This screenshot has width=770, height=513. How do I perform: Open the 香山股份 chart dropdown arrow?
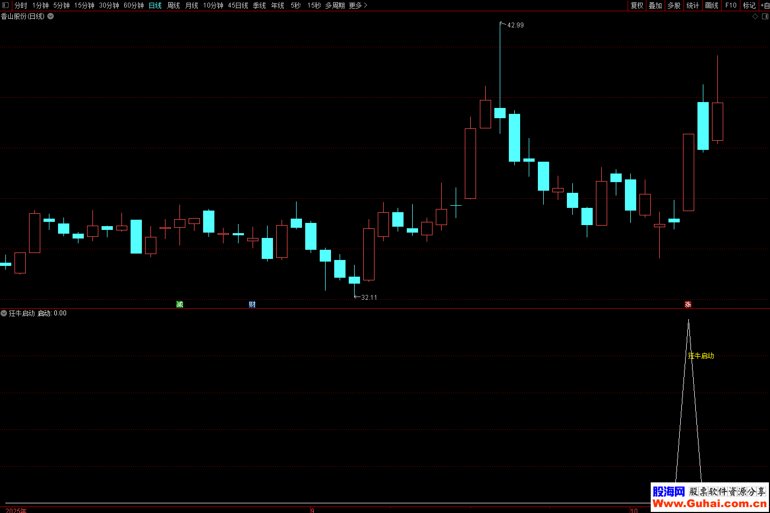[x=51, y=16]
